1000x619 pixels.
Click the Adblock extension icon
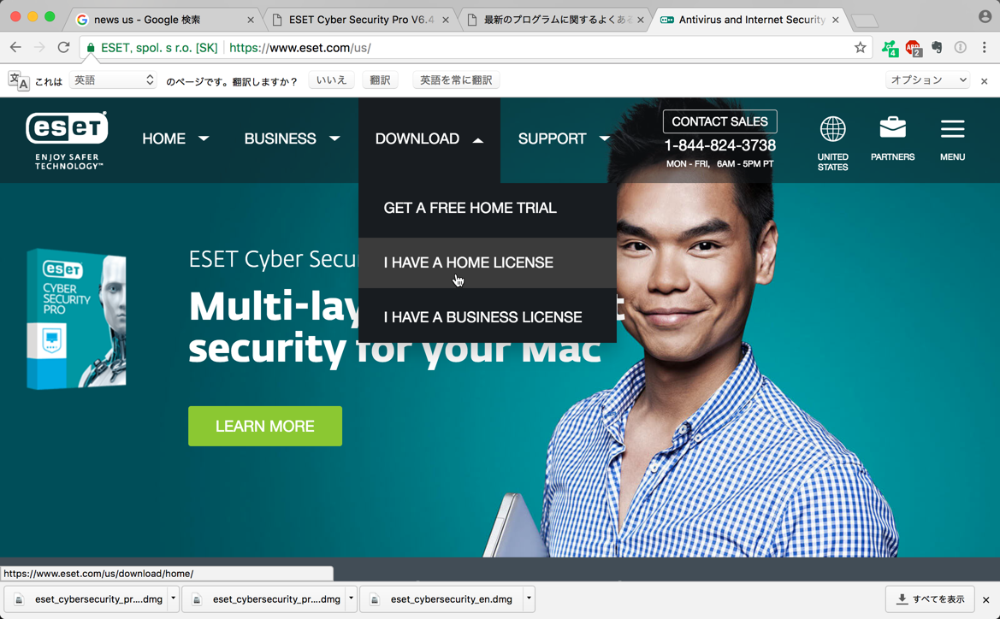[913, 47]
